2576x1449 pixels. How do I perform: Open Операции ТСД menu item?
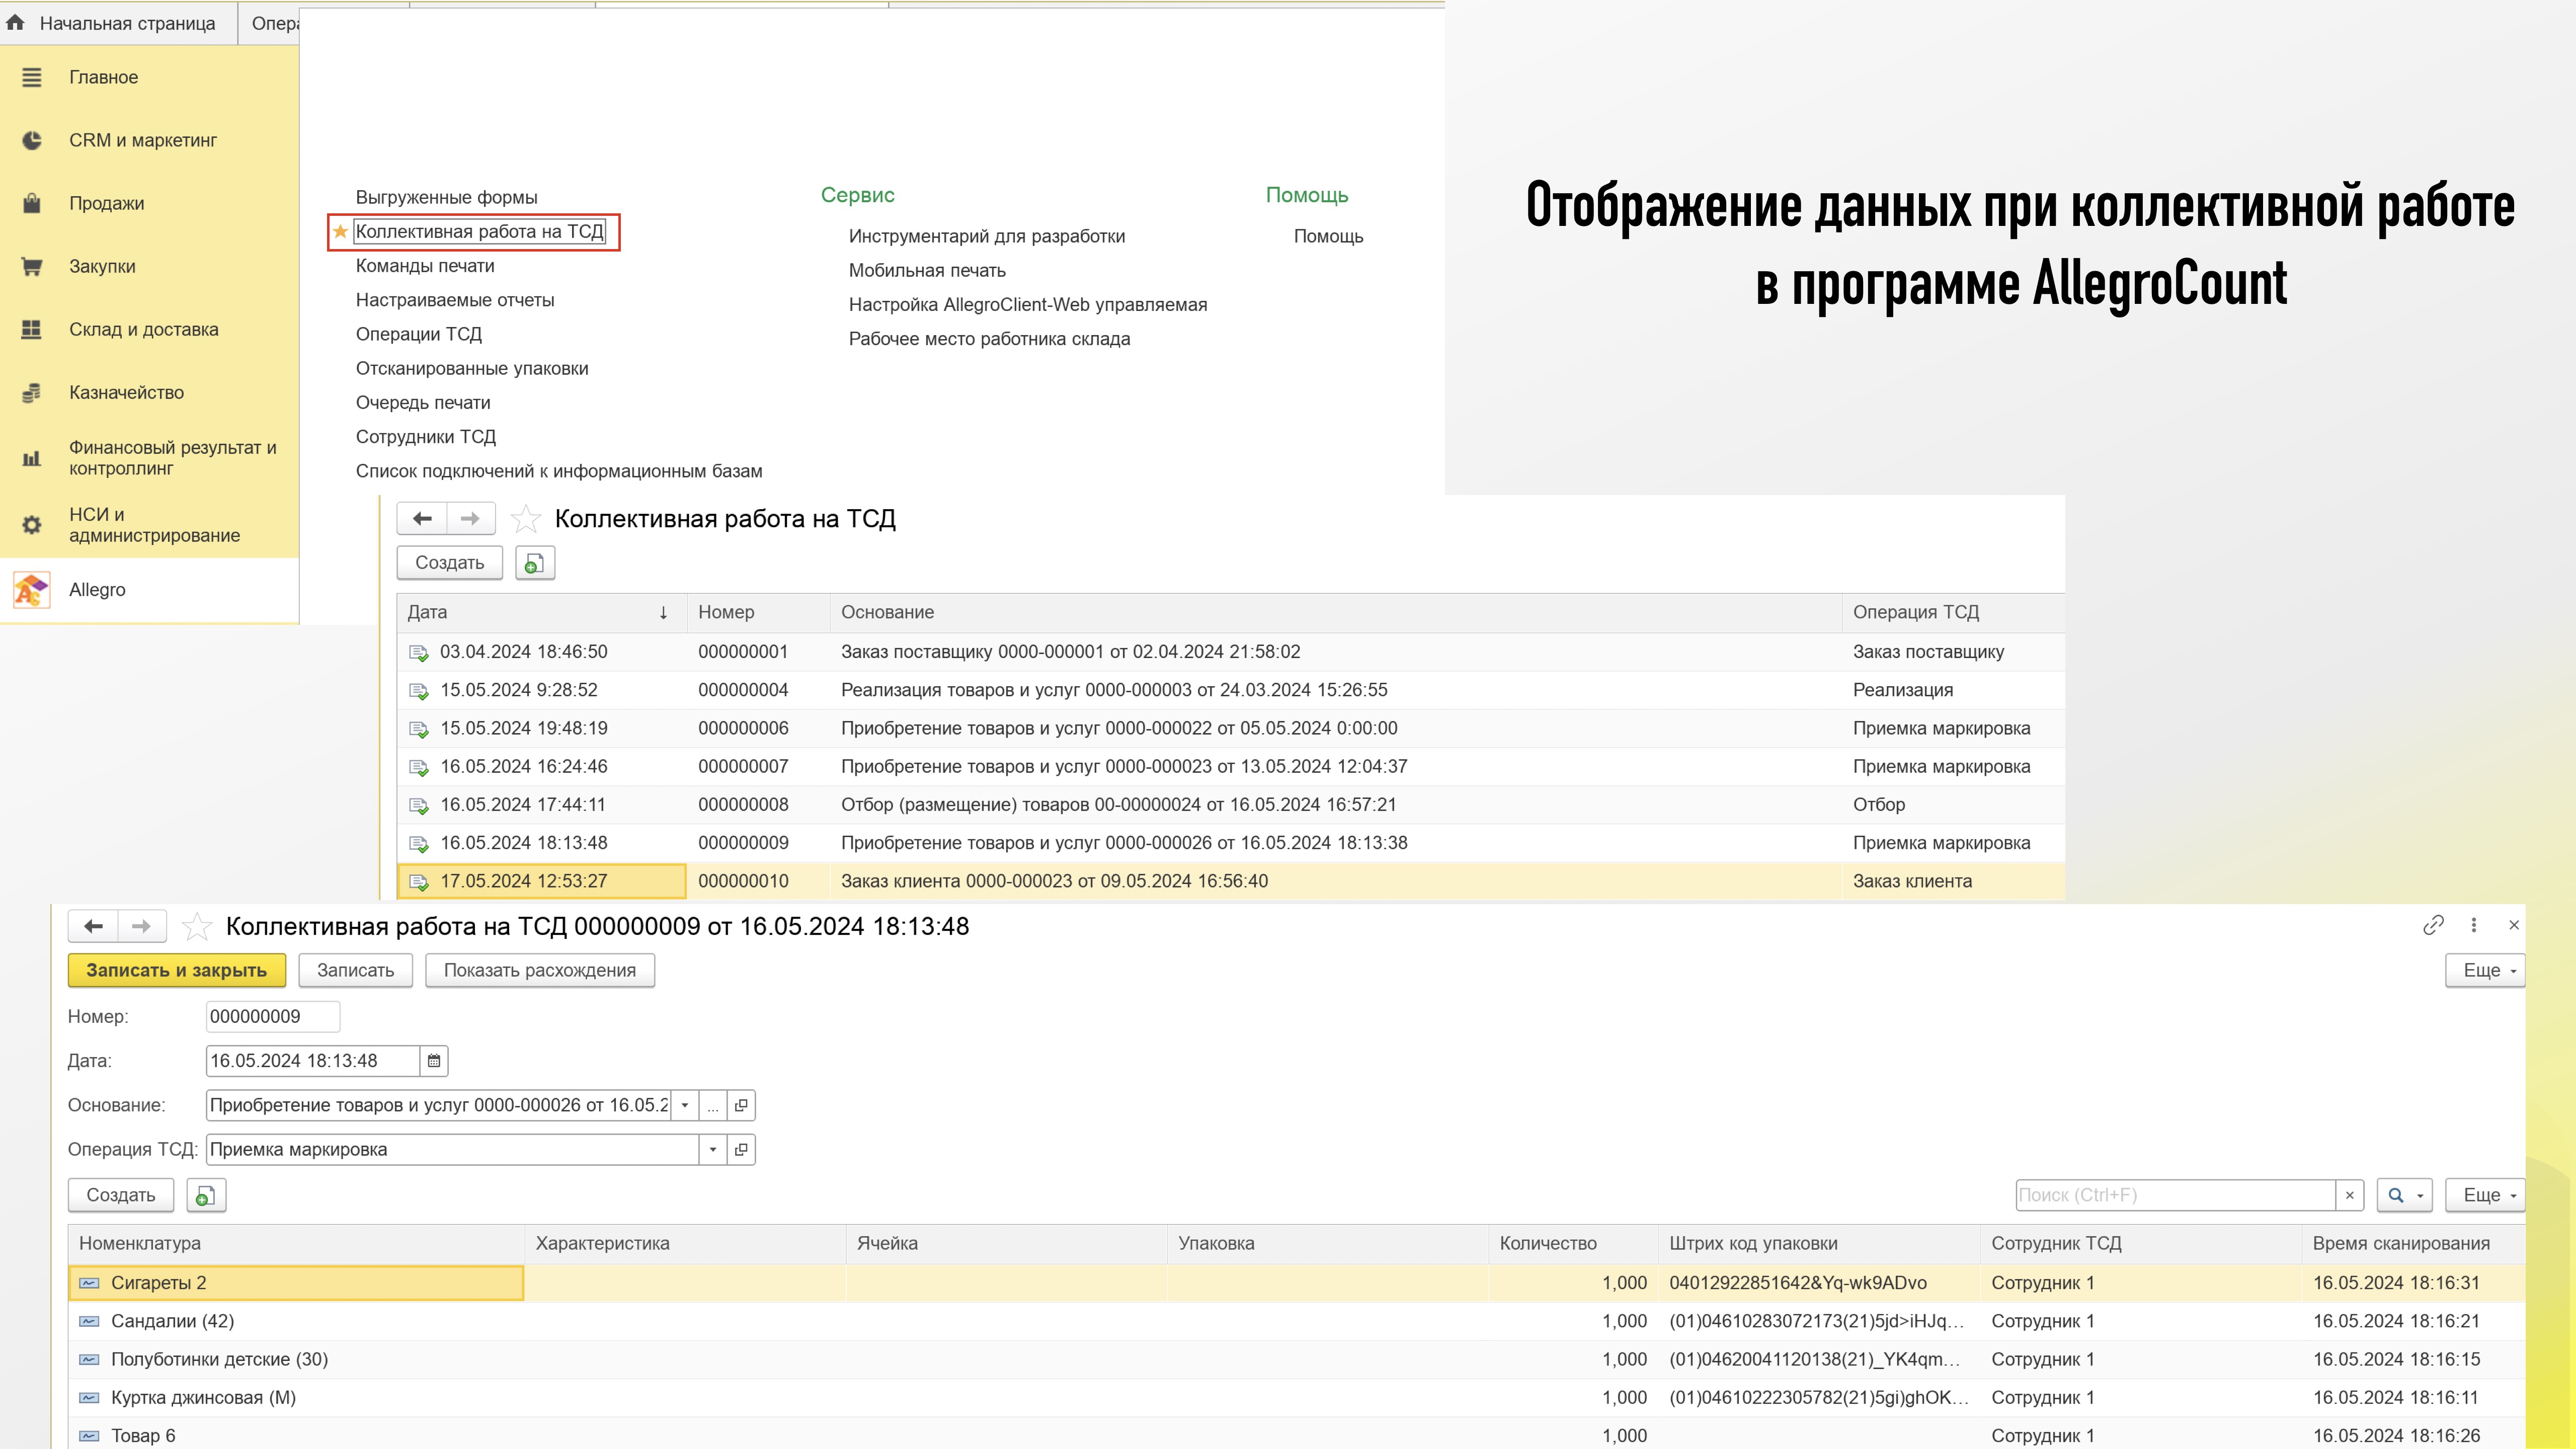(x=419, y=334)
